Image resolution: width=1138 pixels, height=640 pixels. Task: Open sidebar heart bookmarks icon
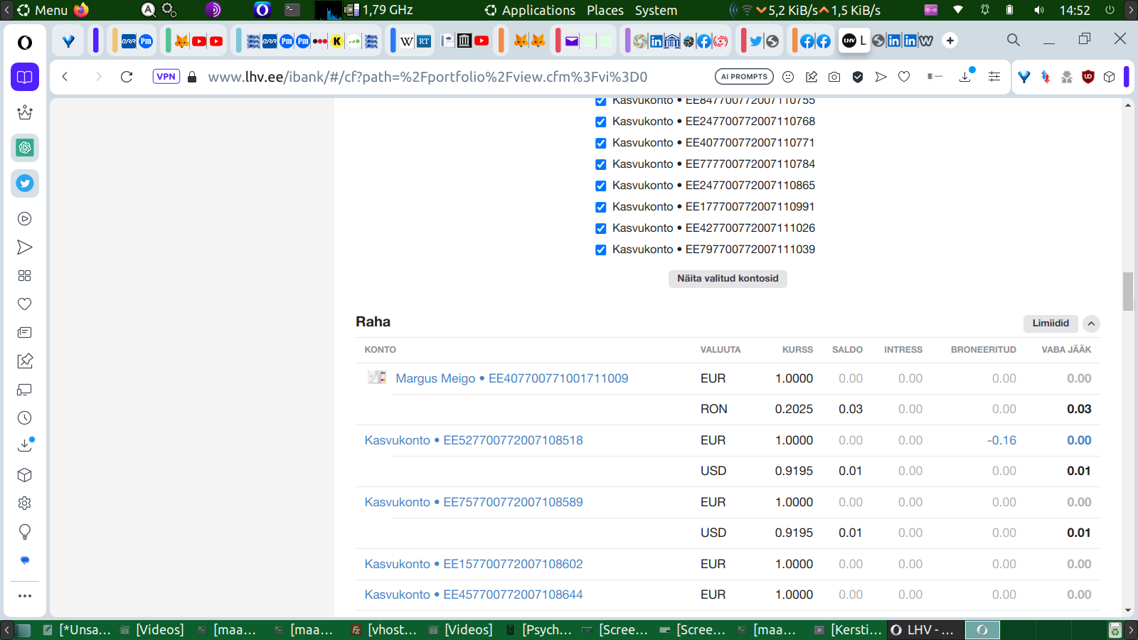click(x=25, y=304)
